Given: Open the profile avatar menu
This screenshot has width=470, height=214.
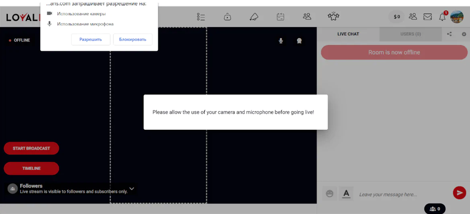Looking at the screenshot, I should 457,17.
